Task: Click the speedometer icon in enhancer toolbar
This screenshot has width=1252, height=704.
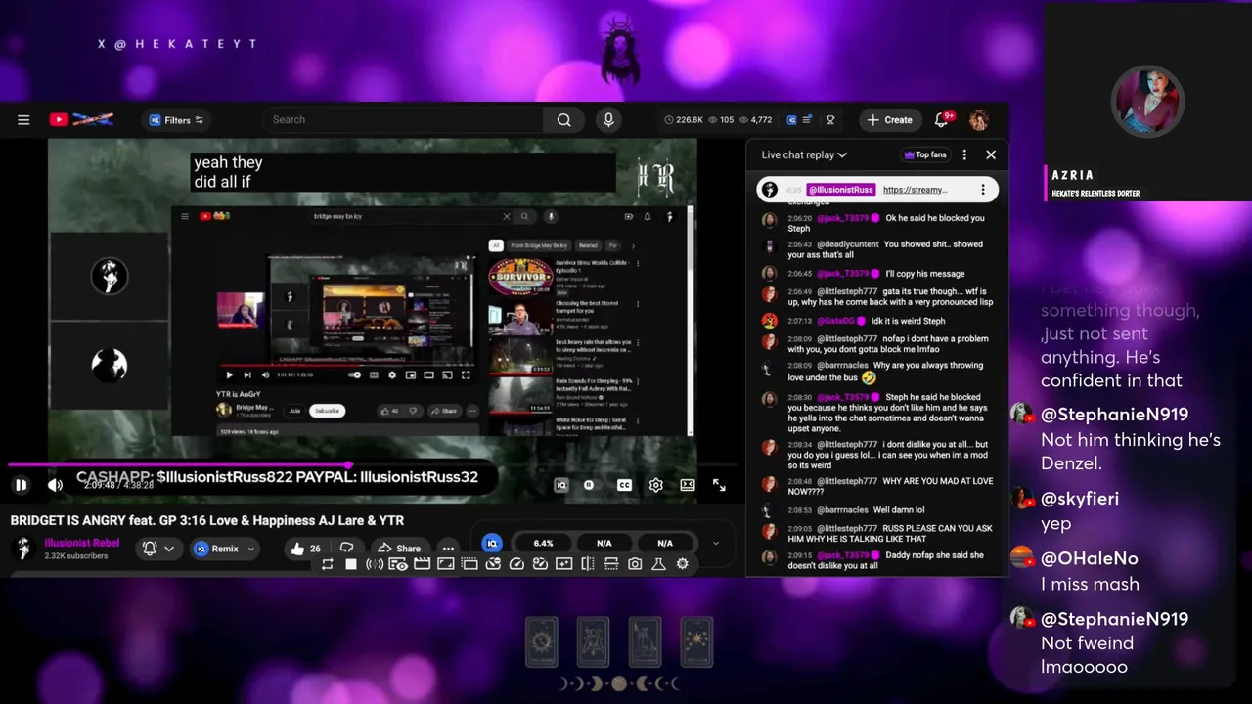Action: 516,564
